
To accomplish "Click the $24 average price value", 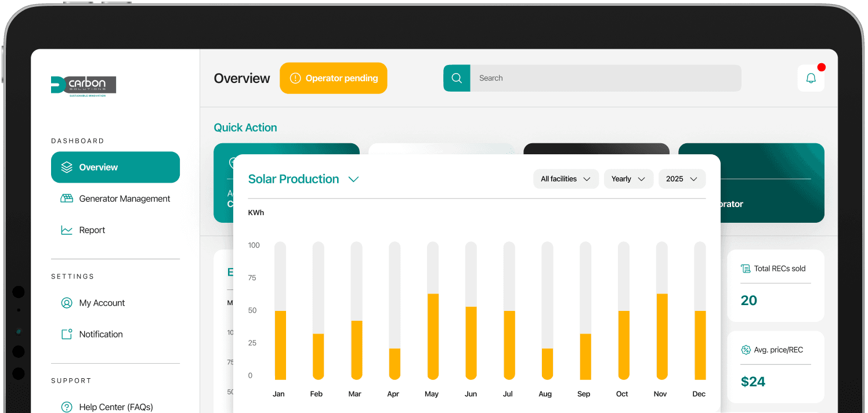I will click(753, 382).
